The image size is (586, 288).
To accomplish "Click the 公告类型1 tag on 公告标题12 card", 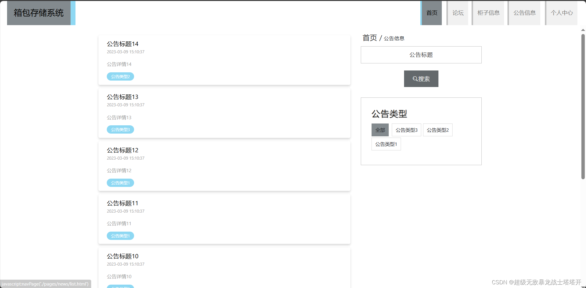I will click(x=120, y=183).
